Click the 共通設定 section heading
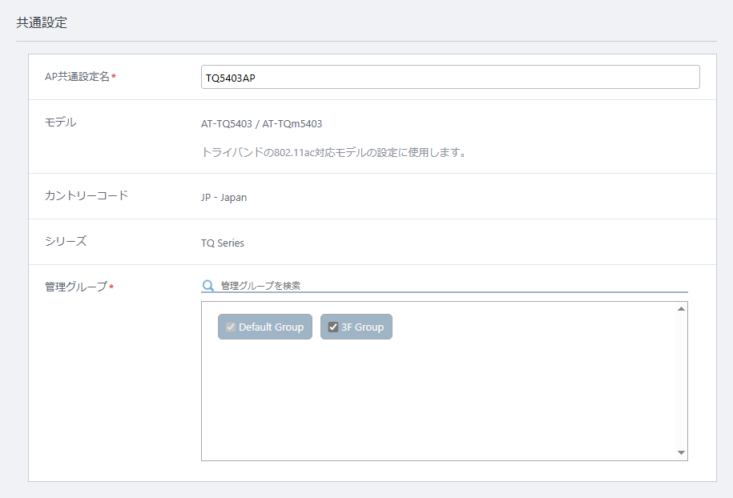Viewport: 733px width, 498px height. click(x=42, y=22)
